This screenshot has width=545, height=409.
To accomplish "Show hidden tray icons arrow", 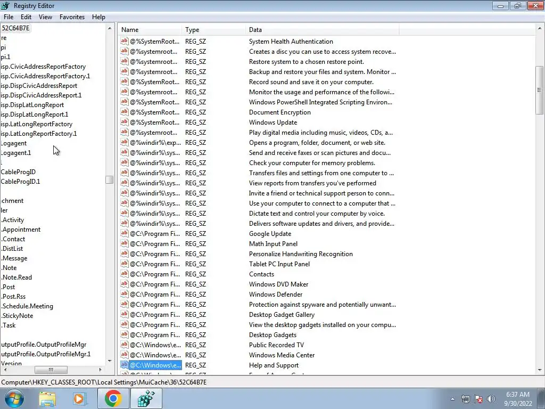I will (x=452, y=399).
